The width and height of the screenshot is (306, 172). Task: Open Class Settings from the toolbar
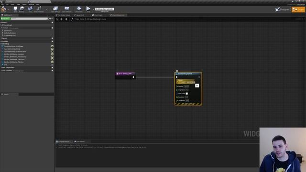coord(55,9)
